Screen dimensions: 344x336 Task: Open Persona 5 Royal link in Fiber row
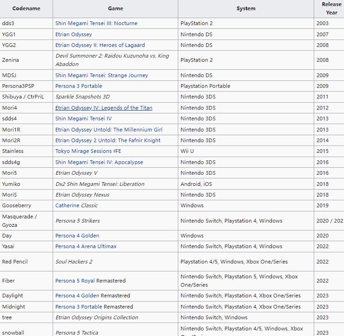point(75,281)
